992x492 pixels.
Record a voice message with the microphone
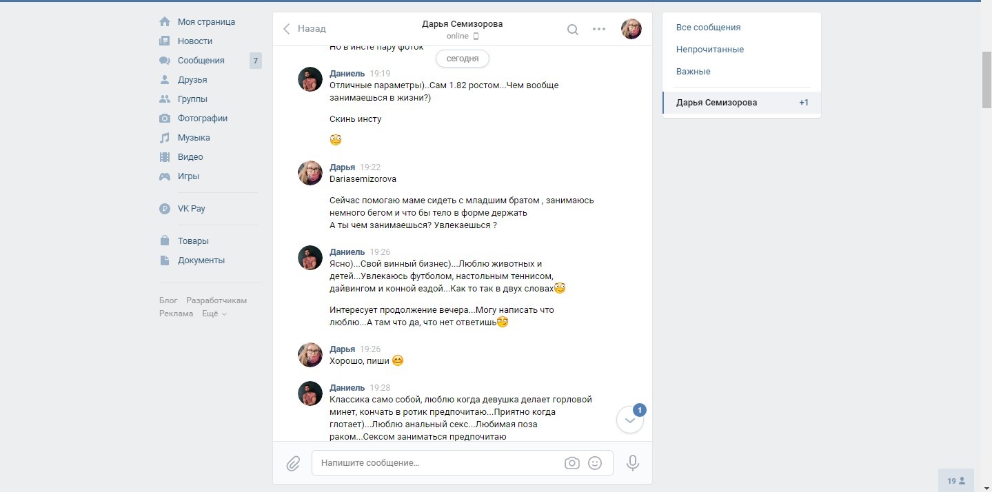633,463
